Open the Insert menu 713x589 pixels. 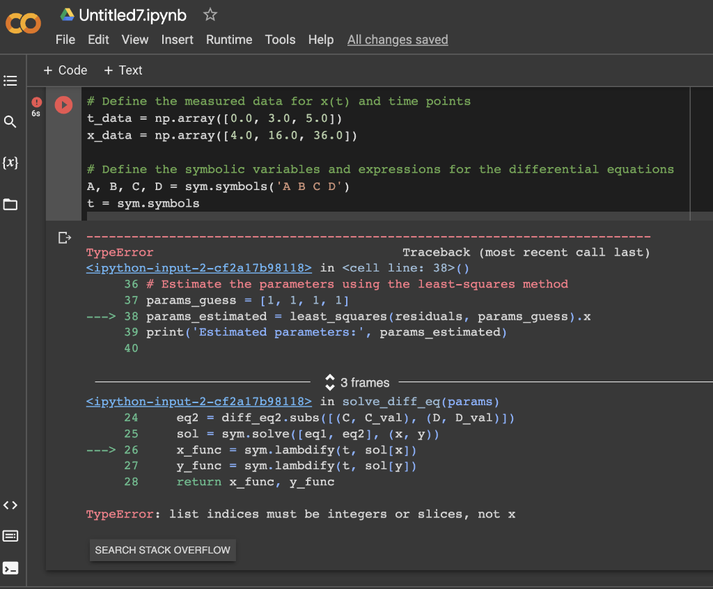pos(178,40)
